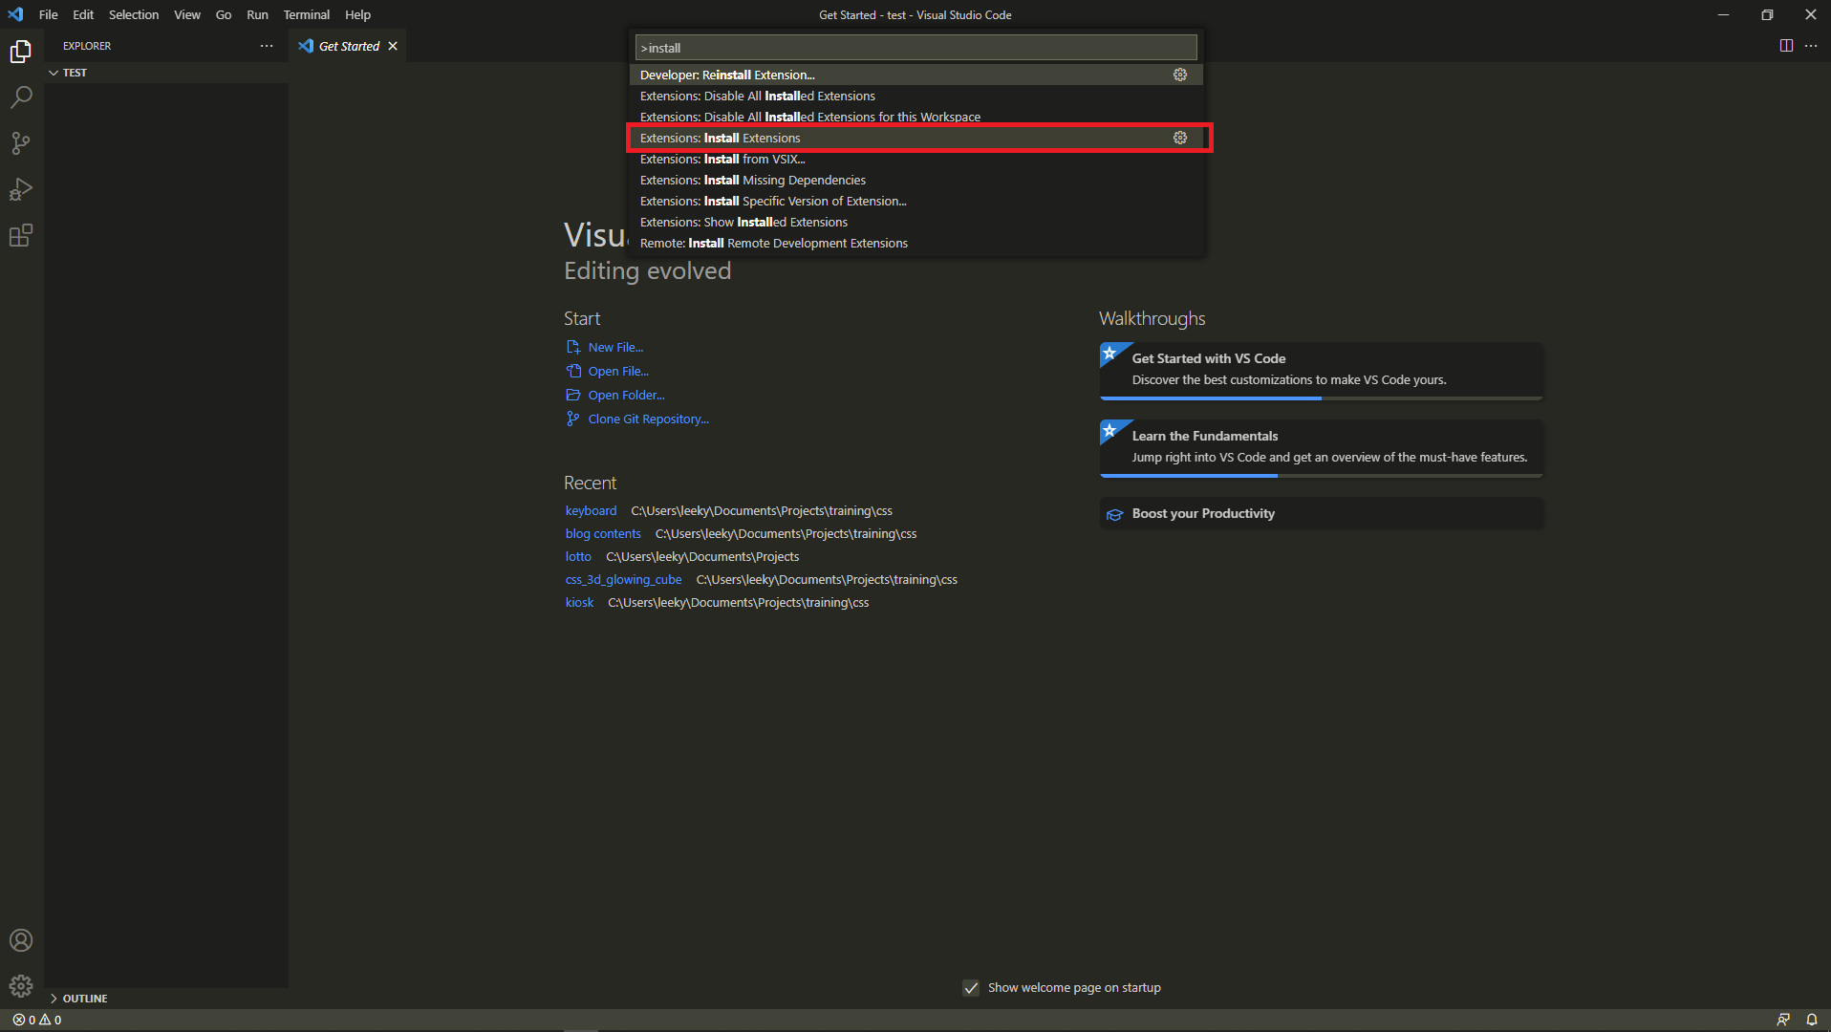
Task: Open the Terminal menu
Action: (x=306, y=14)
